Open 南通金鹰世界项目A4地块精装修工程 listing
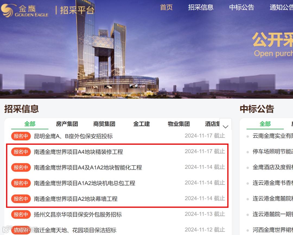293x235 pixels. point(78,152)
